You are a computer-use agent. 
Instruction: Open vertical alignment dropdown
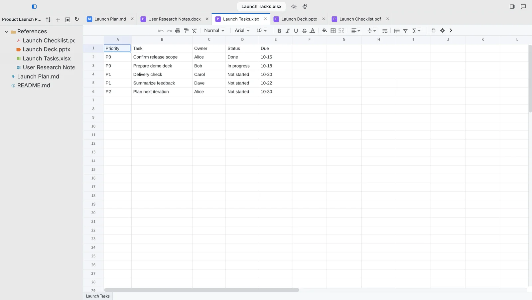tap(372, 31)
